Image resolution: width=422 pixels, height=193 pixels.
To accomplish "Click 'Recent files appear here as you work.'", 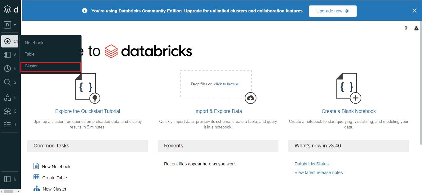I will [x=200, y=164].
